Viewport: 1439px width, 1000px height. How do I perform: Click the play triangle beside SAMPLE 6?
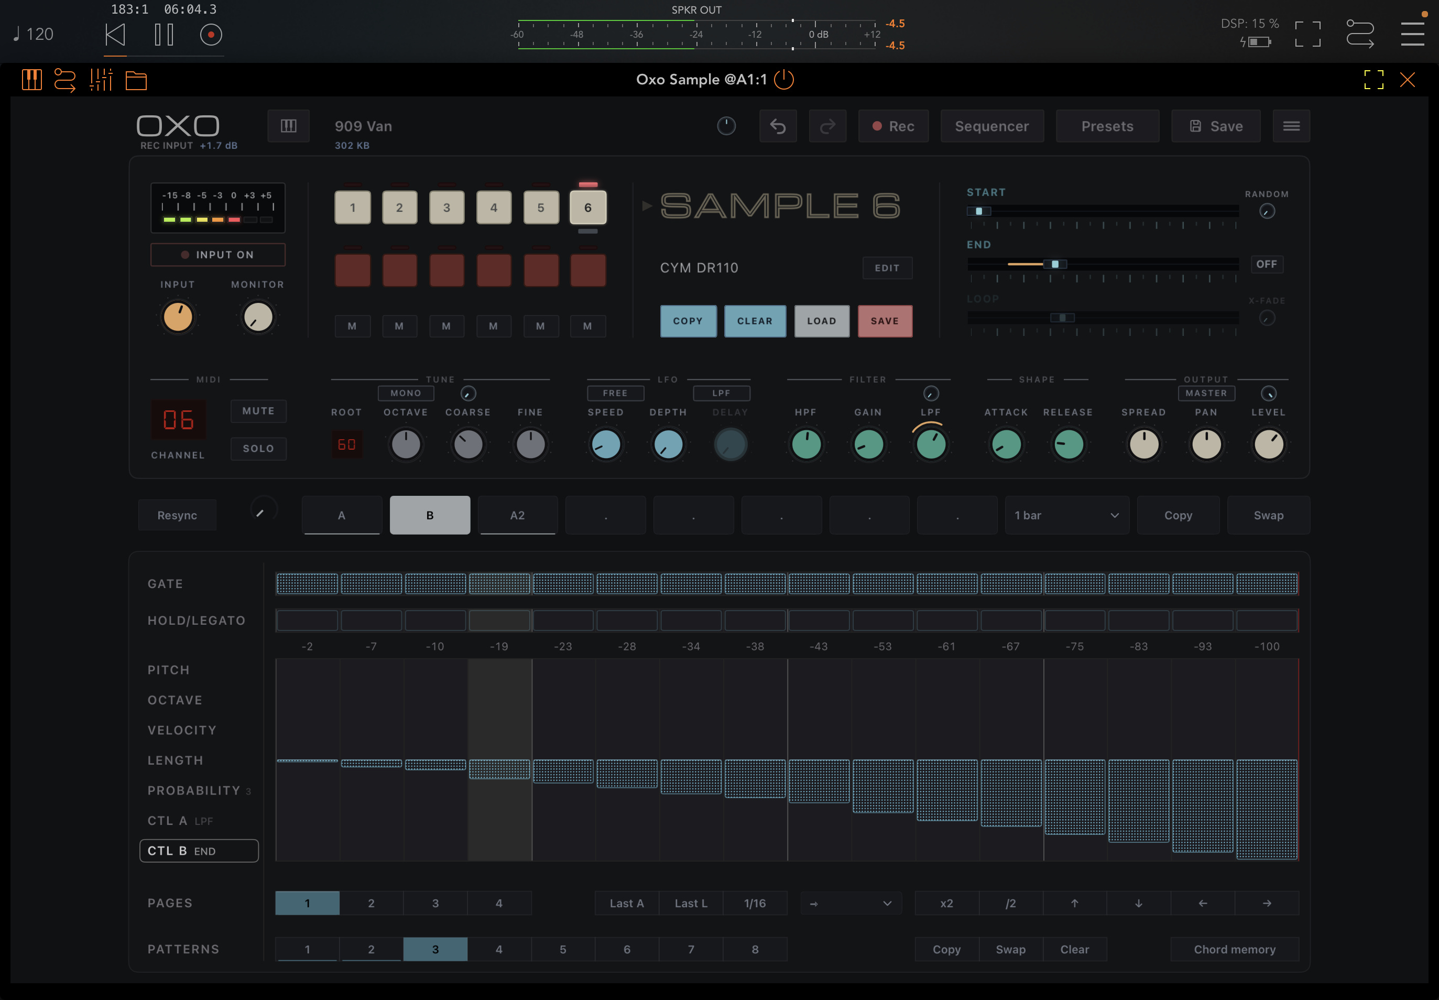point(647,205)
